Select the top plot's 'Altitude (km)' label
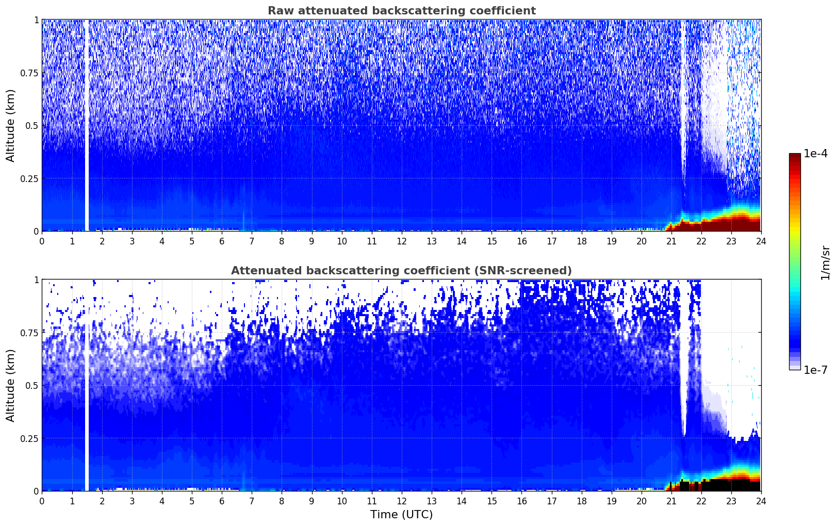Image resolution: width=836 pixels, height=526 pixels. click(x=11, y=125)
